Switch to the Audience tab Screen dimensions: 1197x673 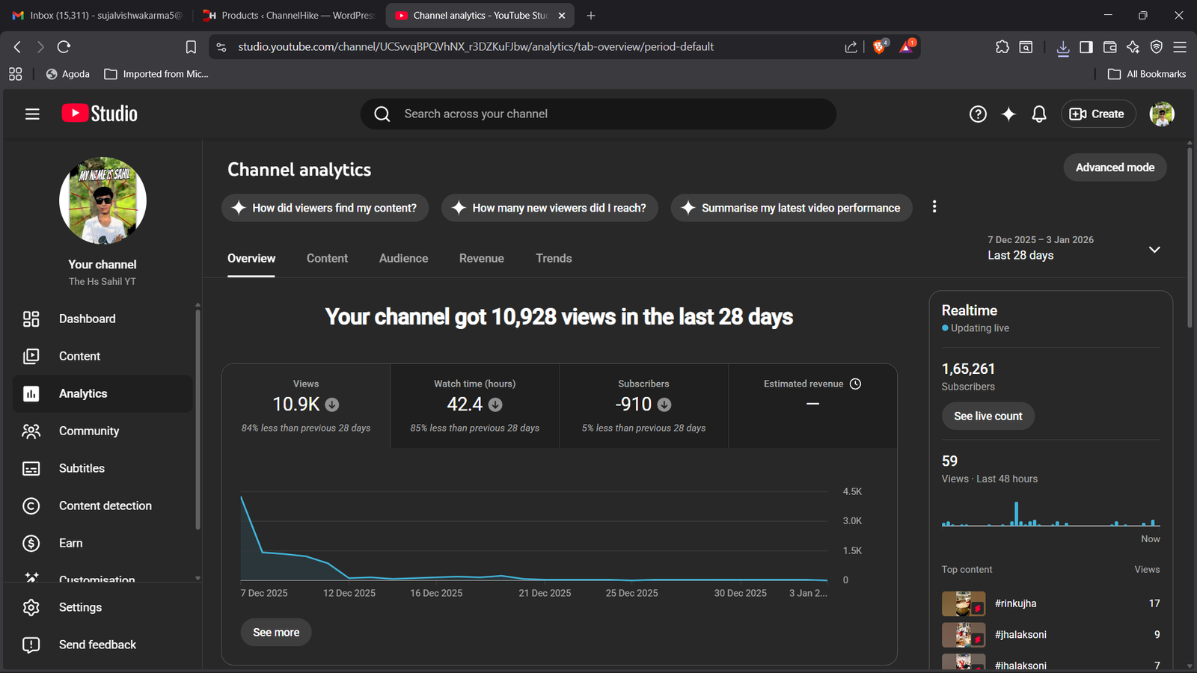click(x=403, y=259)
